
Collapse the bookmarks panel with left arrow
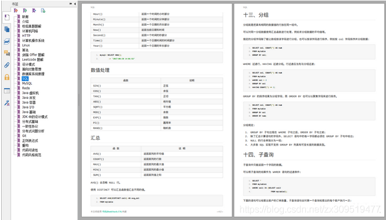click(x=75, y=4)
